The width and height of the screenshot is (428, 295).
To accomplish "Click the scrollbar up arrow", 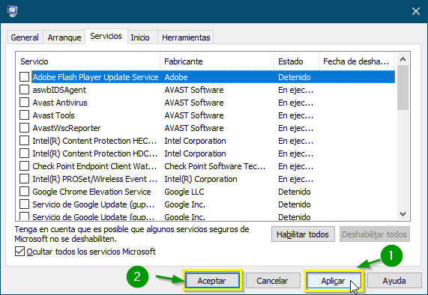I will 403,59.
